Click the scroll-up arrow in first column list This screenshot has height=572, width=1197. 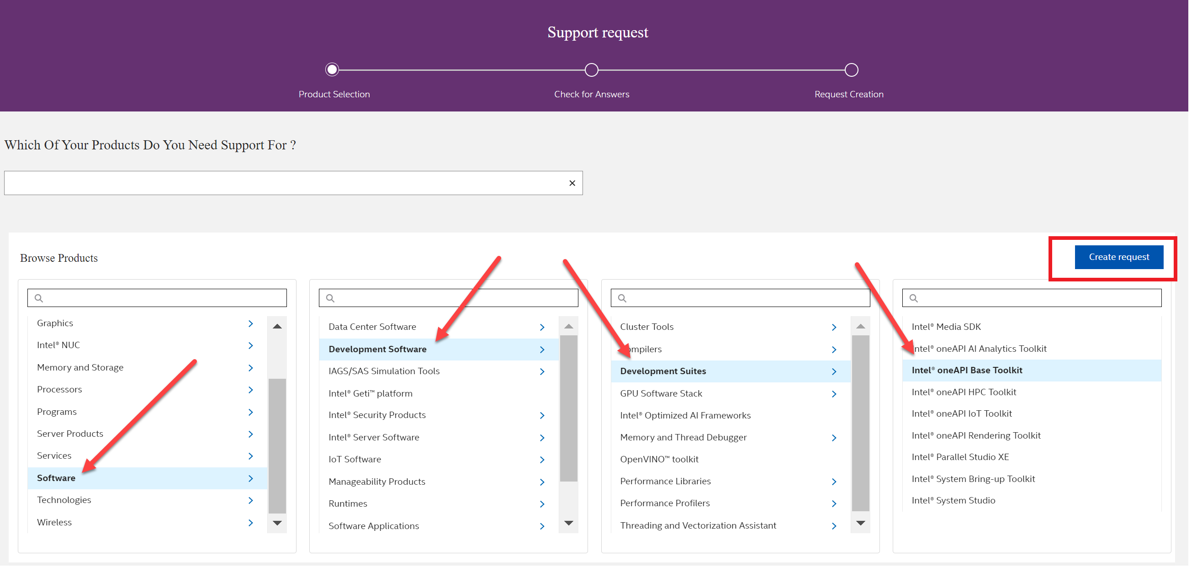pyautogui.click(x=277, y=326)
